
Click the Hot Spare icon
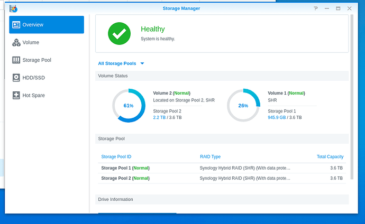(x=16, y=95)
